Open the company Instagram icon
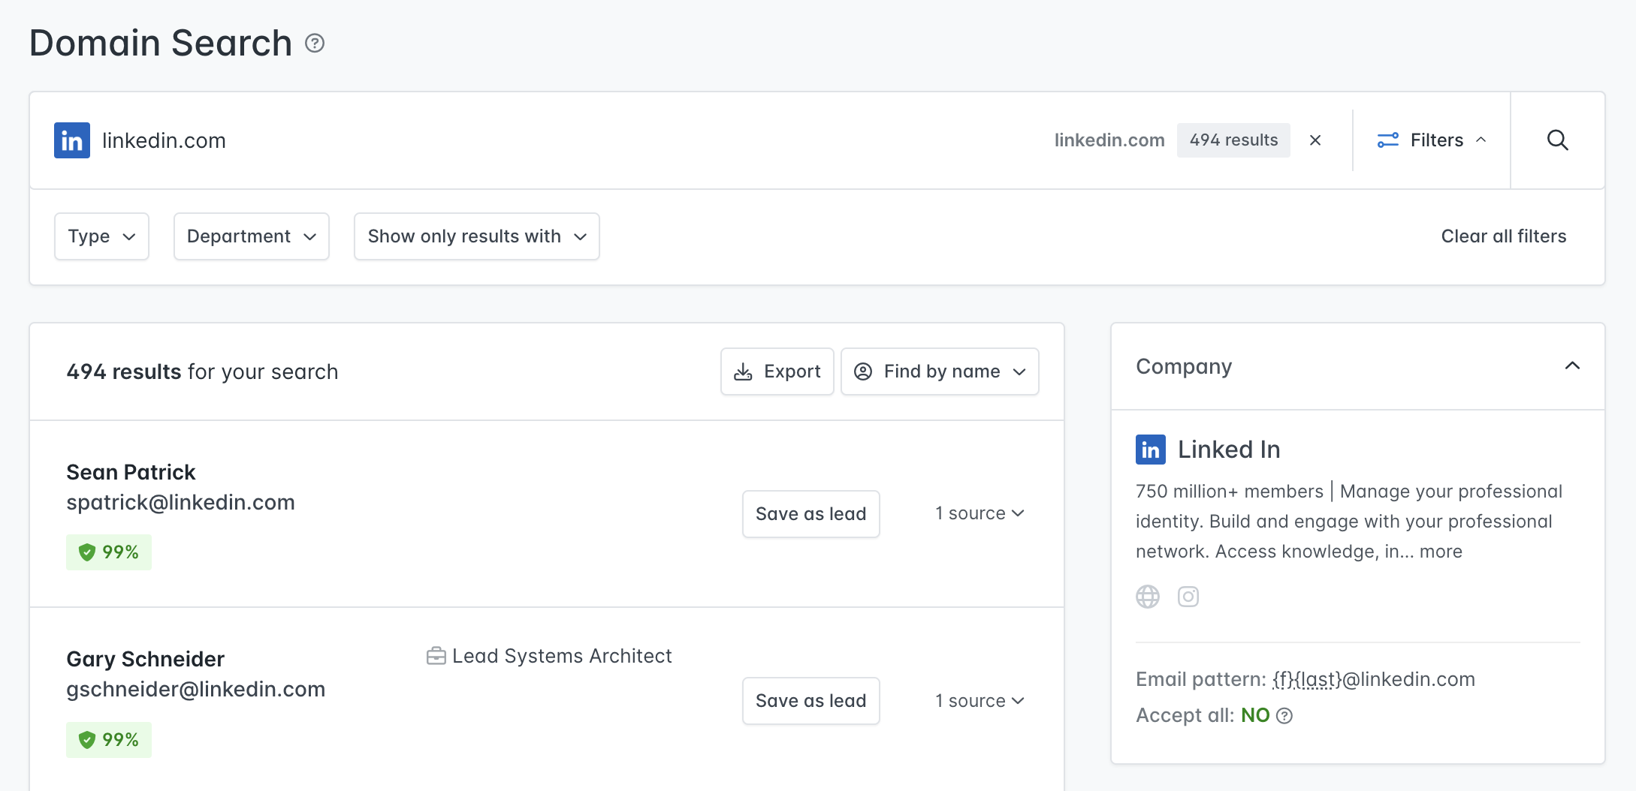Screen dimensions: 1636x791 tap(1188, 597)
